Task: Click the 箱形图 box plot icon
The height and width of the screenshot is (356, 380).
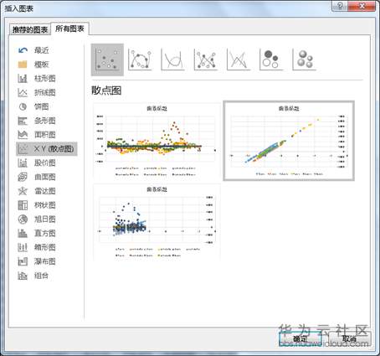Action: [x=23, y=247]
